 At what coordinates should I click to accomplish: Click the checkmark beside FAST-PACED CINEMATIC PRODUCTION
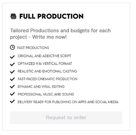pyautogui.click(x=12, y=79)
